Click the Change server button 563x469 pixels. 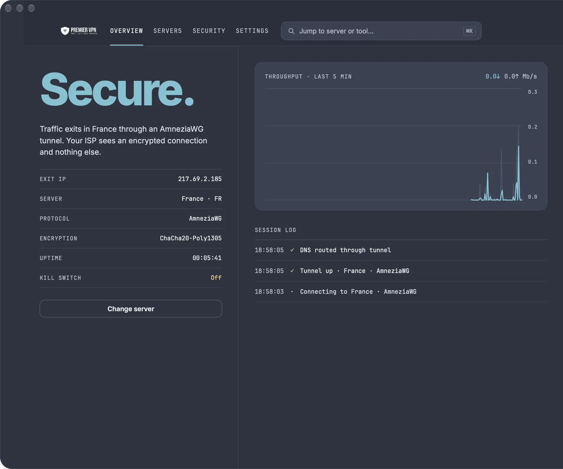(131, 309)
